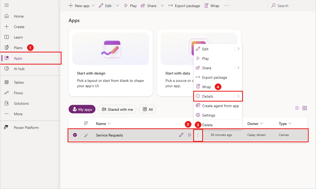Open Tables from the sidebar

19,82
